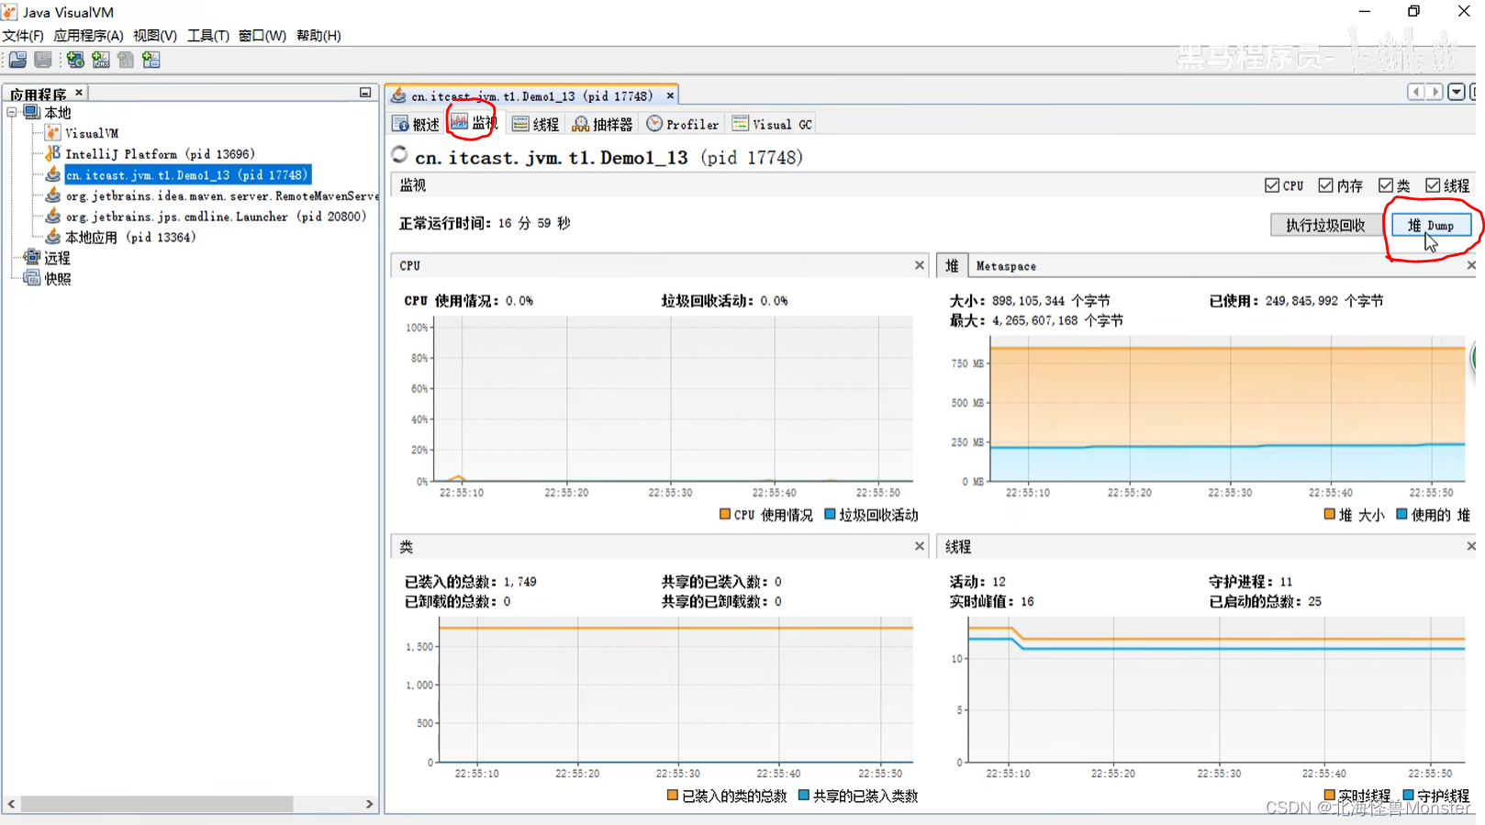Select the org.jetbrains.jps.cmdline.Launcher node
Image resolution: width=1485 pixels, height=825 pixels.
click(x=216, y=217)
